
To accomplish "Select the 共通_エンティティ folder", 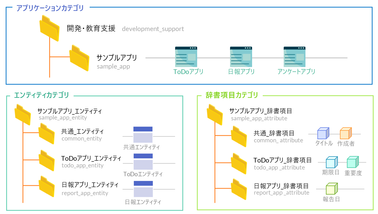I will 47,134.
